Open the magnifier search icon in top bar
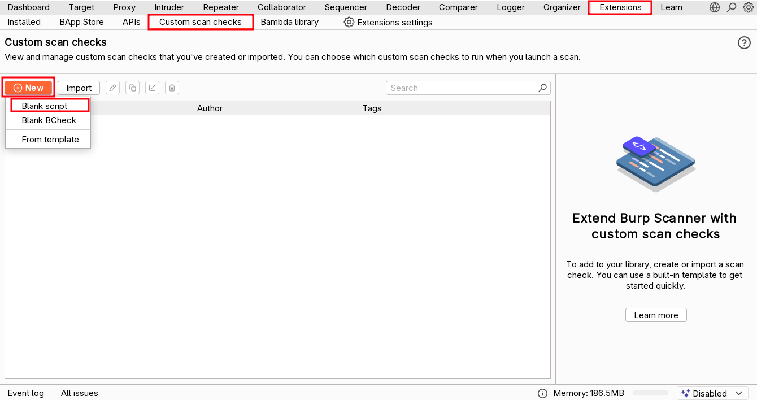757x400 pixels. [x=732, y=7]
